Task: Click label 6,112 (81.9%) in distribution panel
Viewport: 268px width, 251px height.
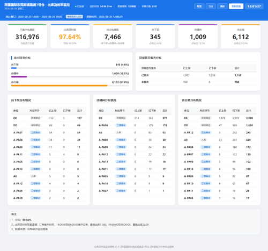Action: point(120,82)
